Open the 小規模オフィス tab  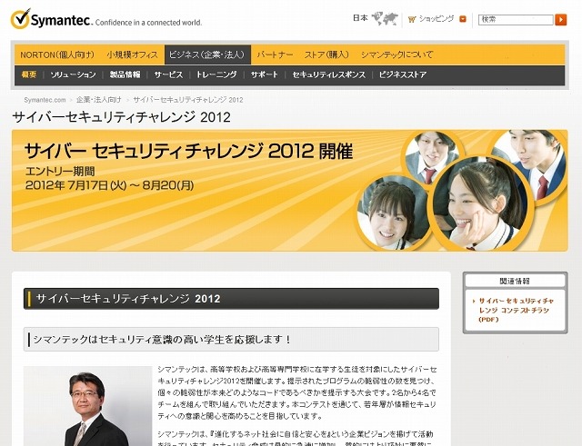pos(133,55)
